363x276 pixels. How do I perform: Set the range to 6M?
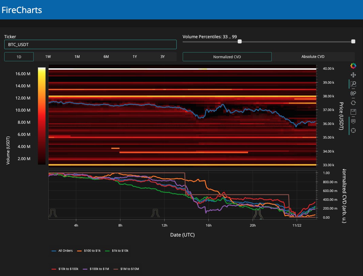pyautogui.click(x=106, y=57)
